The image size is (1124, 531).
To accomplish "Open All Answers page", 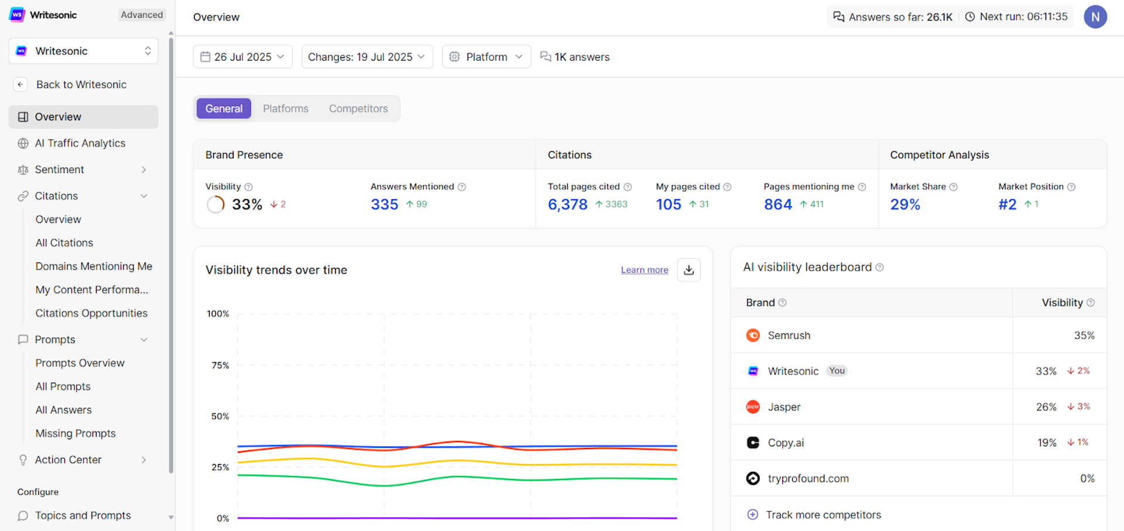I will click(63, 410).
